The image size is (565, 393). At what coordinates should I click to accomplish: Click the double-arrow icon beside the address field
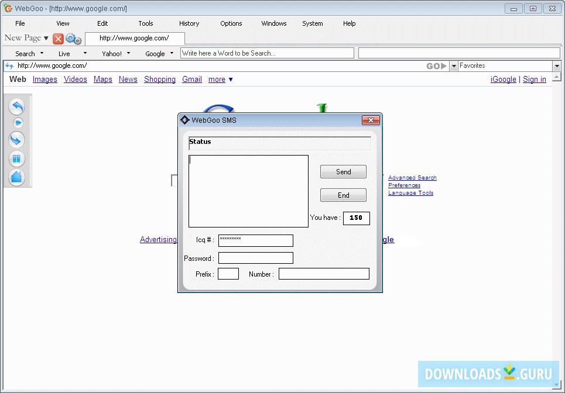pyautogui.click(x=8, y=65)
